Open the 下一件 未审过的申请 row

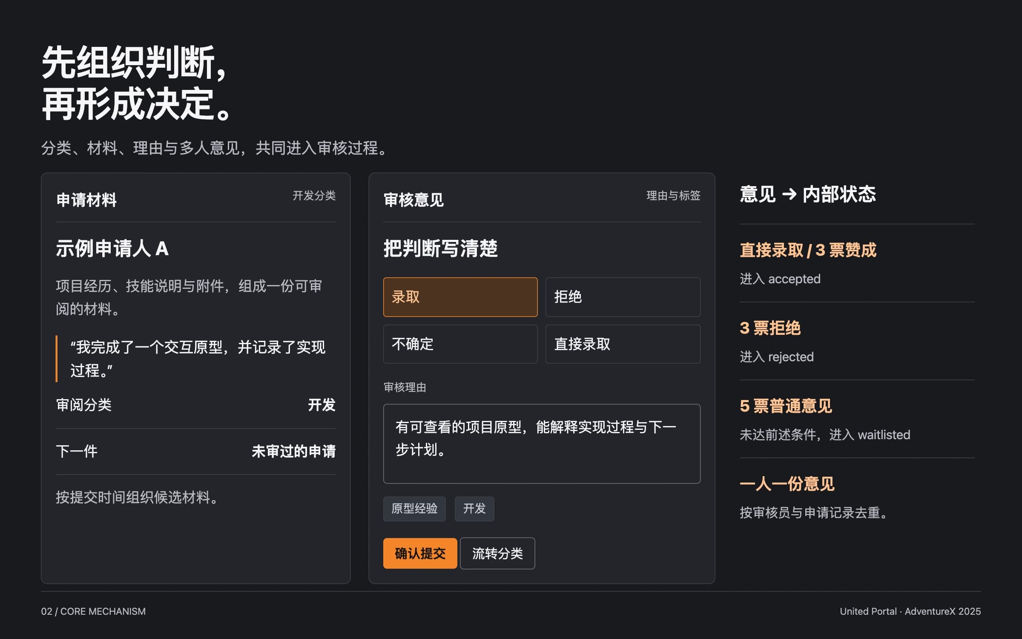[x=196, y=452]
